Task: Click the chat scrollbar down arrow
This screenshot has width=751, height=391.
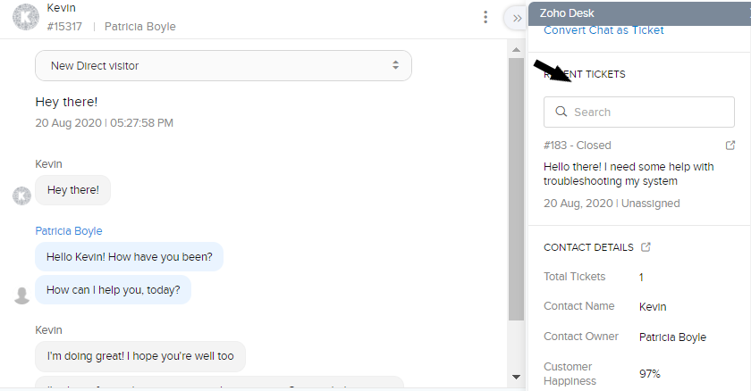Action: click(516, 377)
